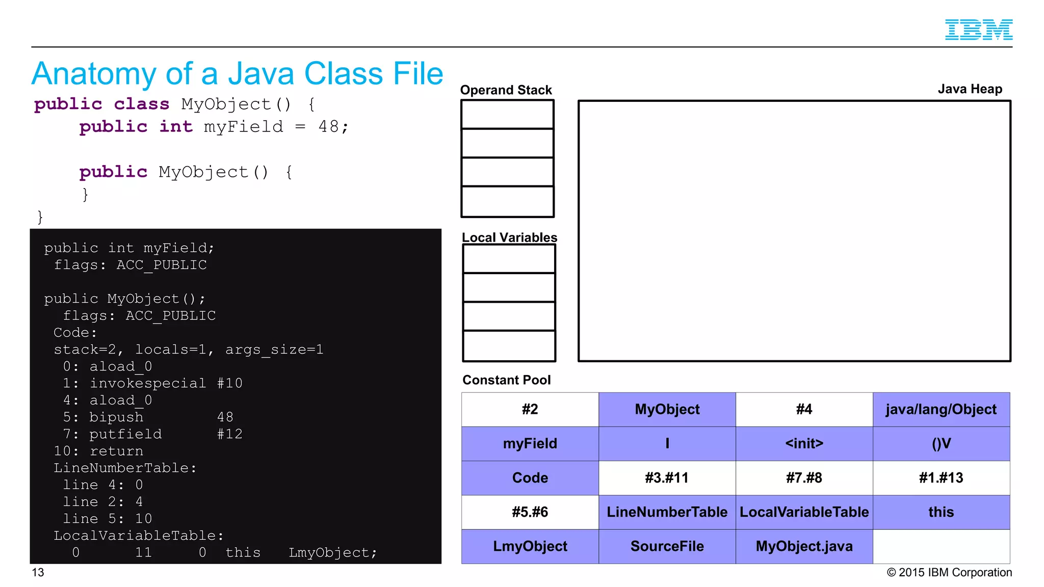Click the 'Local Variables' label
The image size is (1044, 587).
[509, 237]
